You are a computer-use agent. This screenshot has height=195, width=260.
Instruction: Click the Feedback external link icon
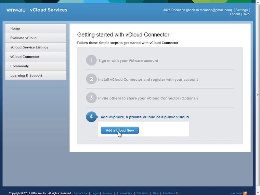[177, 193]
